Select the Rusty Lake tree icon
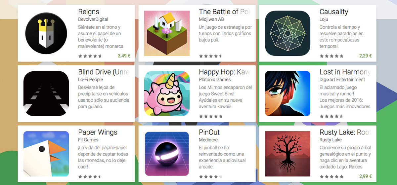 [x=287, y=154]
